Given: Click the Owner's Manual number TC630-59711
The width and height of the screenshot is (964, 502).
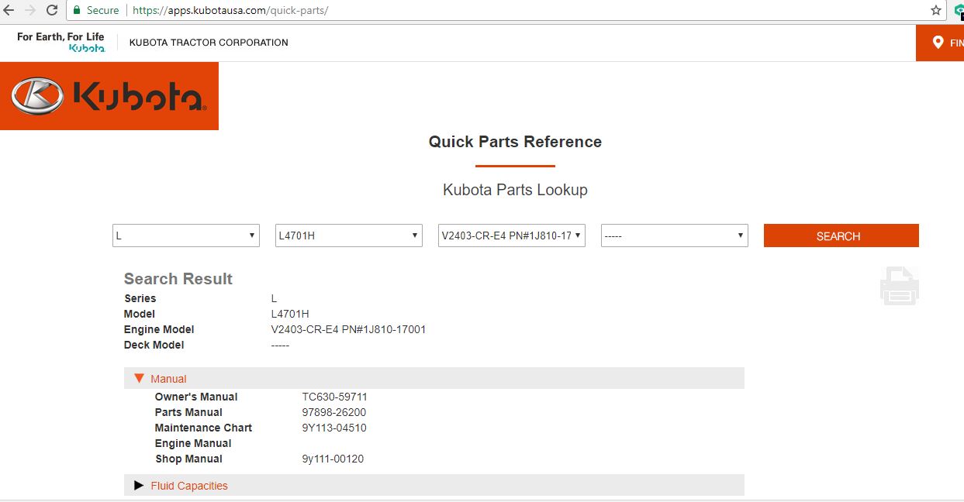Looking at the screenshot, I should tap(335, 397).
